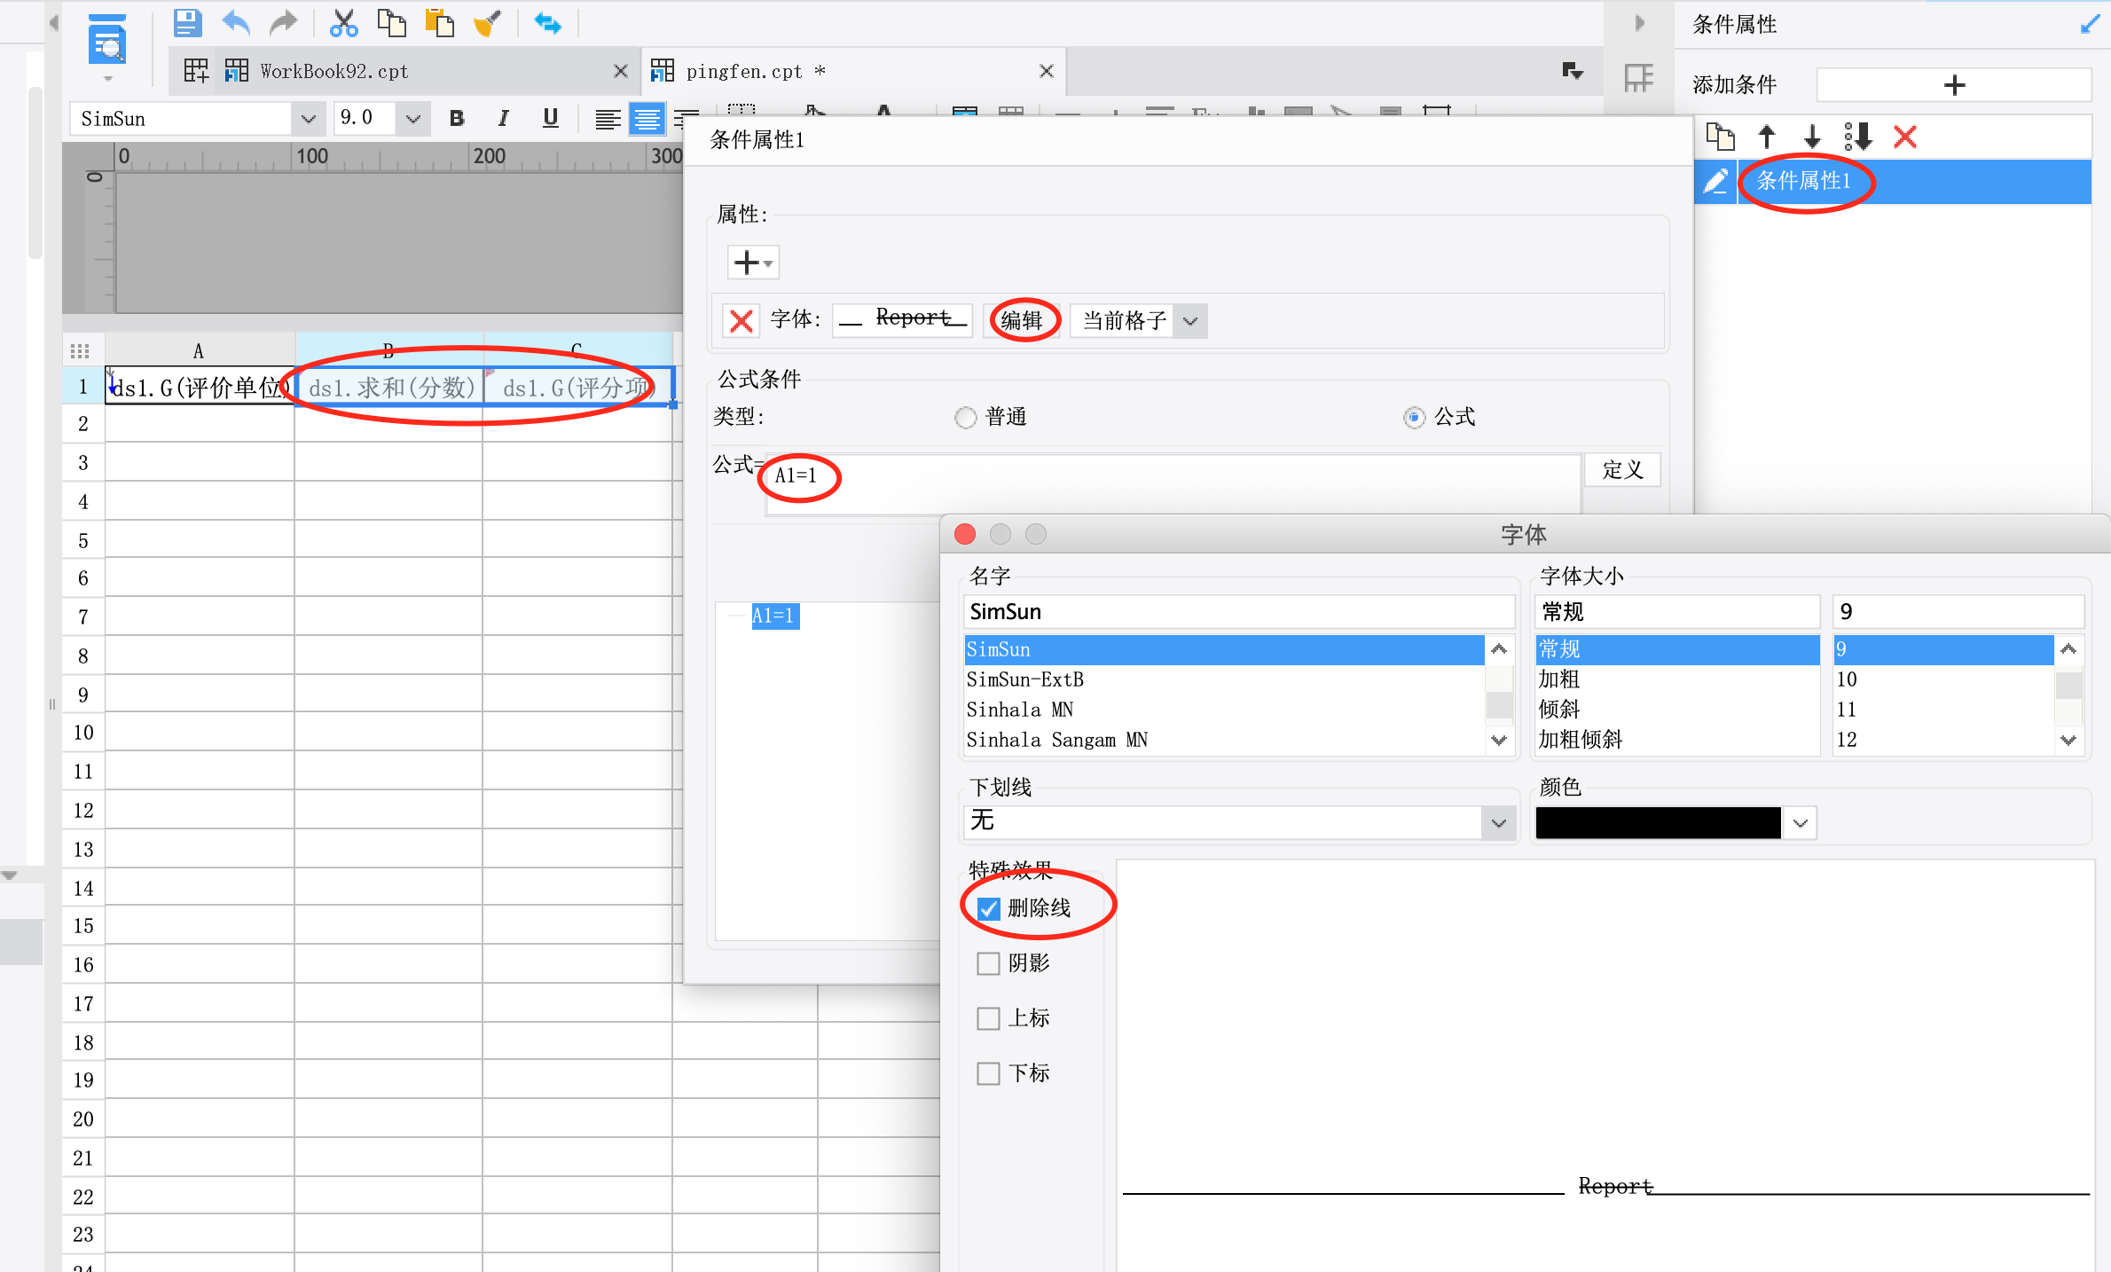The width and height of the screenshot is (2111, 1272).
Task: Click the Format Painter brush icon
Action: (x=487, y=23)
